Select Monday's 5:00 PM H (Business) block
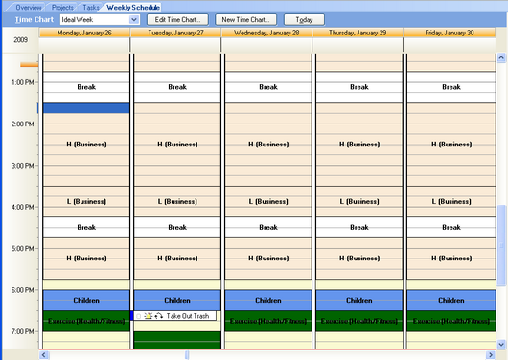Image resolution: width=508 pixels, height=360 pixels. coord(86,259)
